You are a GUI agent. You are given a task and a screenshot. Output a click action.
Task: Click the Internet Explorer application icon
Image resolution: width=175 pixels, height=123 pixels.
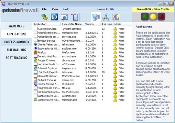coord(35,68)
